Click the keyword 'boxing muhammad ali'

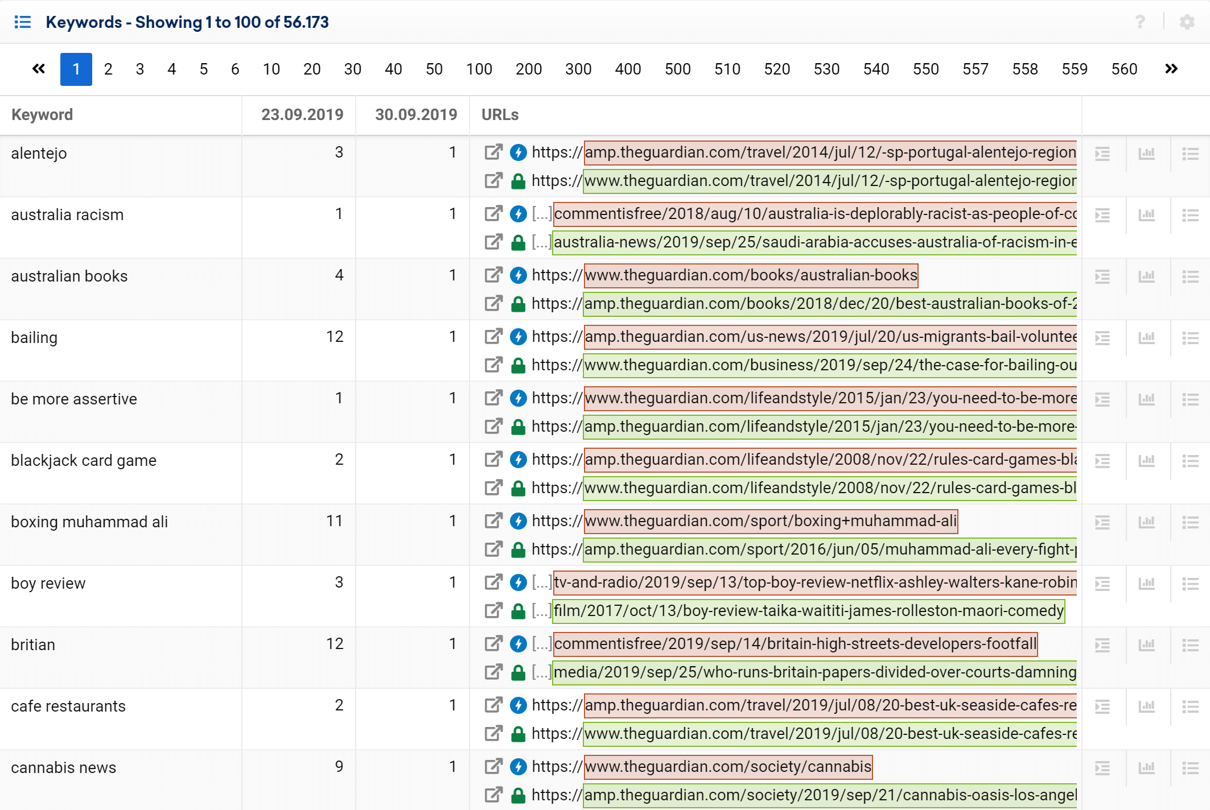[89, 522]
